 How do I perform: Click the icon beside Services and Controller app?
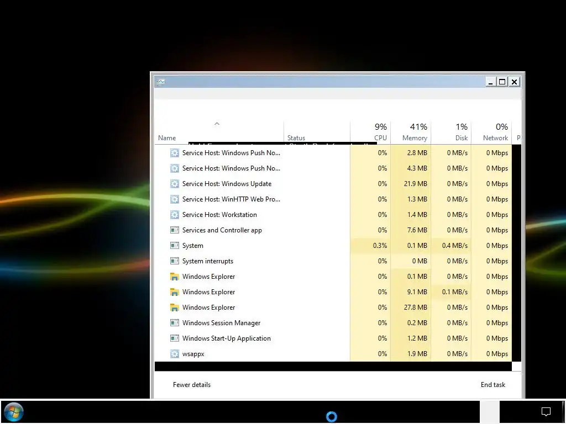175,230
